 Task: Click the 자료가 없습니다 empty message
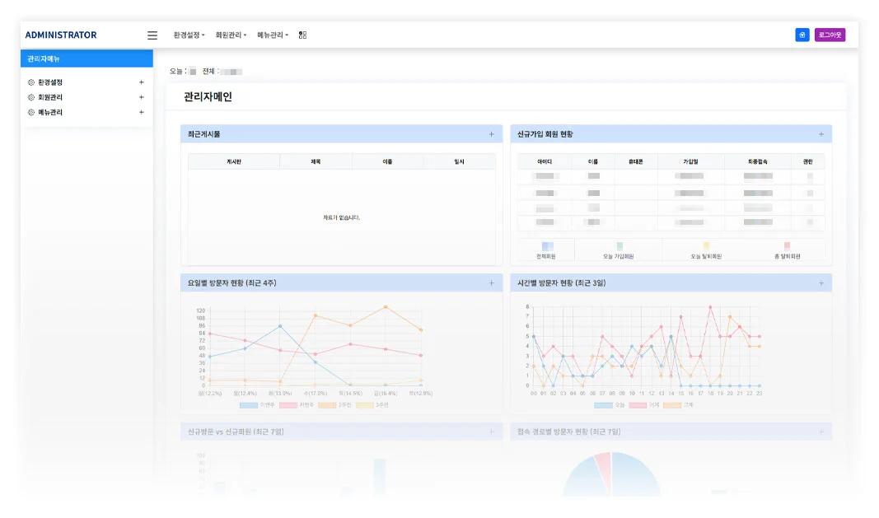(341, 217)
